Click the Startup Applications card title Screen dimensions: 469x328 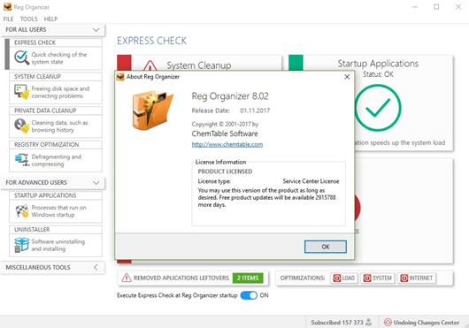coord(378,64)
